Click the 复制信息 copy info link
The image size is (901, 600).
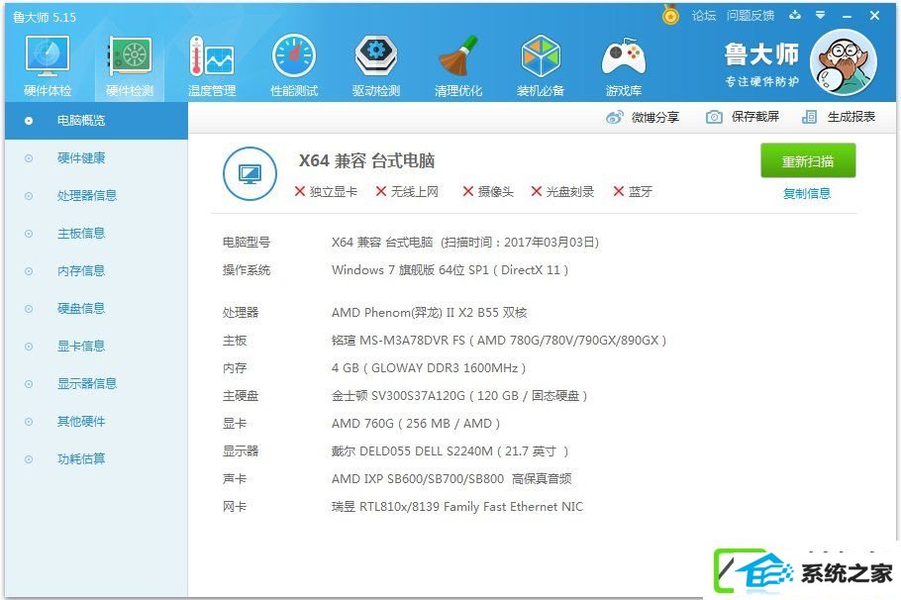807,194
